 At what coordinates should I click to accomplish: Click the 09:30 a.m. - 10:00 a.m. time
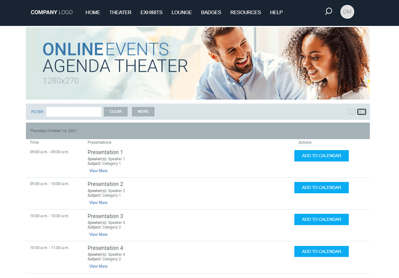[49, 184]
